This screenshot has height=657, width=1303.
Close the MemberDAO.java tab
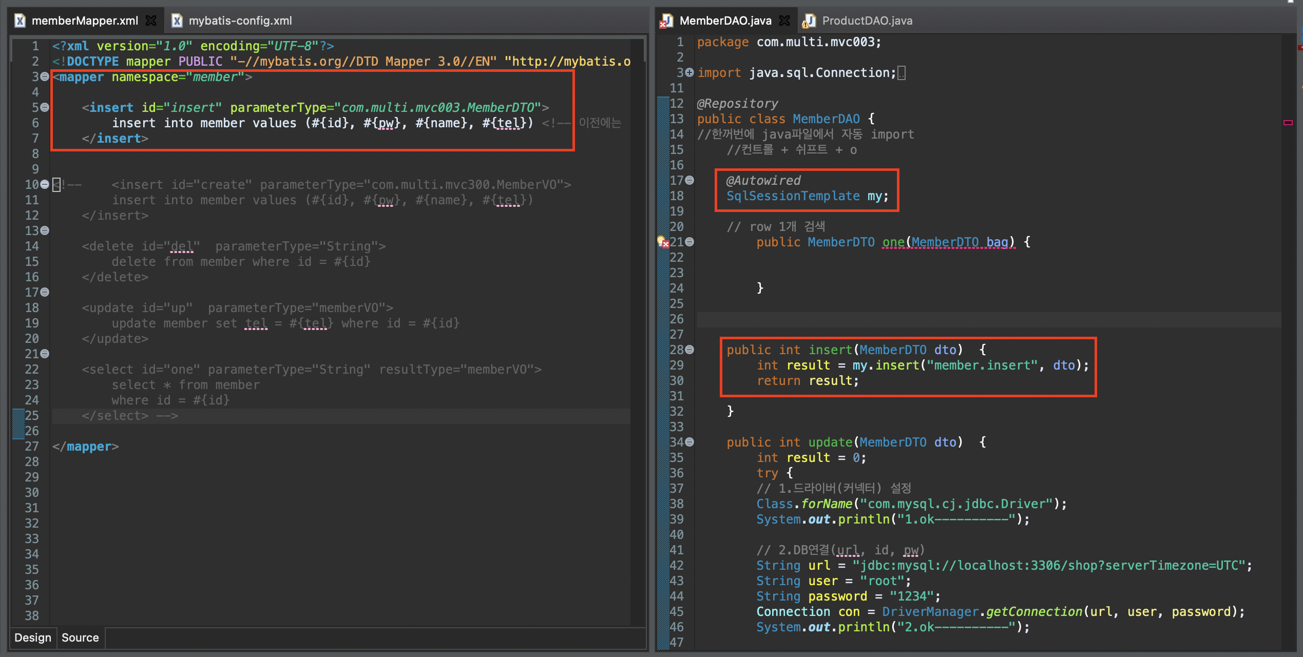point(784,21)
